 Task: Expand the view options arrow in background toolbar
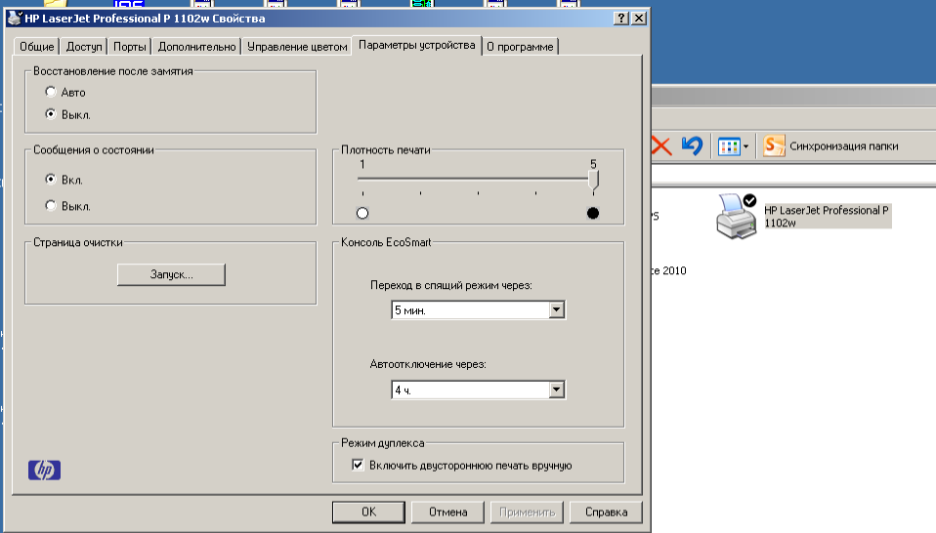[745, 146]
